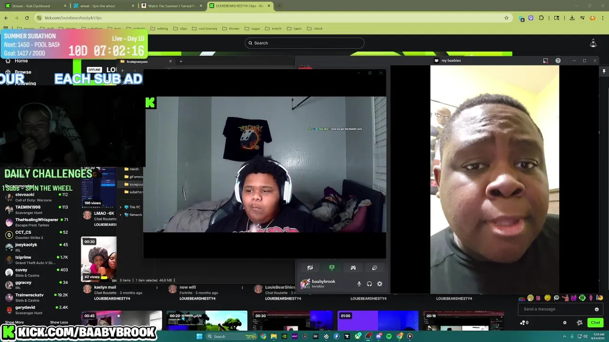Open the browser extensions puzzle icon
609x342 pixels.
pyautogui.click(x=541, y=18)
